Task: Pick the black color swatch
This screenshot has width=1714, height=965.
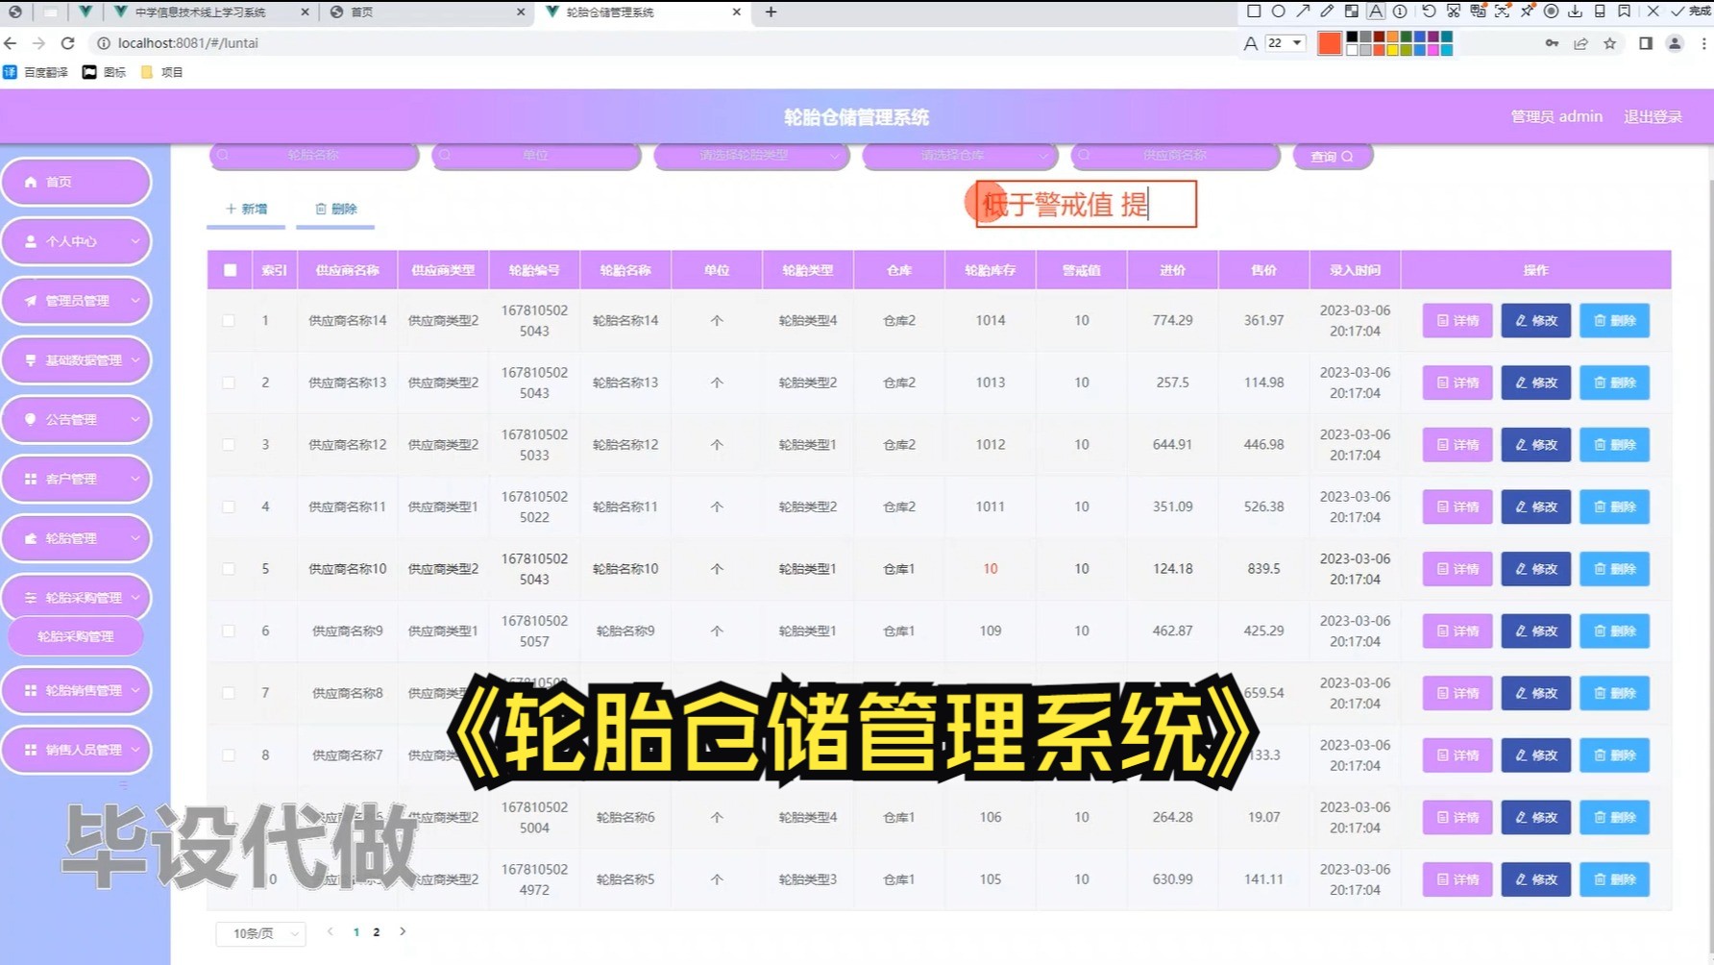Action: coord(1352,37)
